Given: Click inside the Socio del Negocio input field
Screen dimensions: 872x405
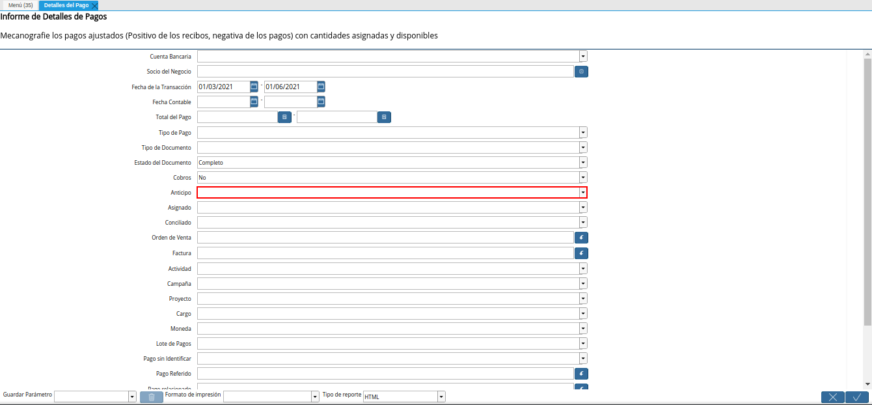Looking at the screenshot, I should pos(384,71).
